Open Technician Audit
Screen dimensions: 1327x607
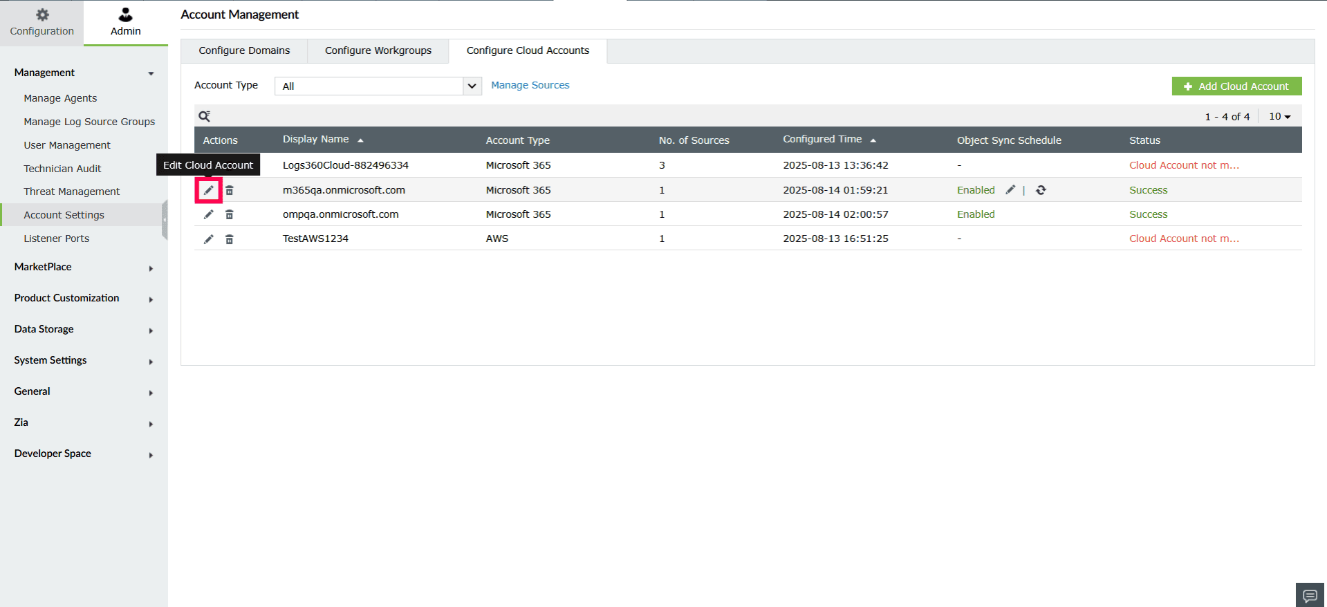(x=62, y=169)
